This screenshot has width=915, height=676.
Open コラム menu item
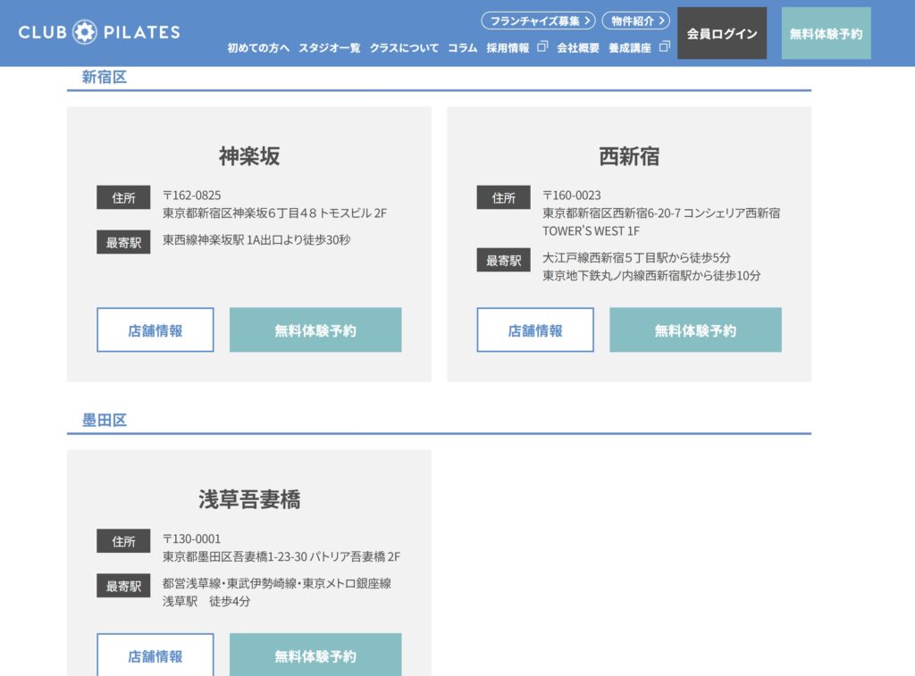(462, 48)
